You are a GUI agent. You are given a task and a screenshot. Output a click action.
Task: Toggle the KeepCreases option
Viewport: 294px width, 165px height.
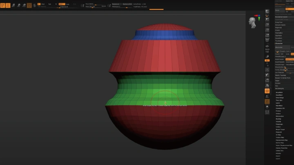[280, 59]
